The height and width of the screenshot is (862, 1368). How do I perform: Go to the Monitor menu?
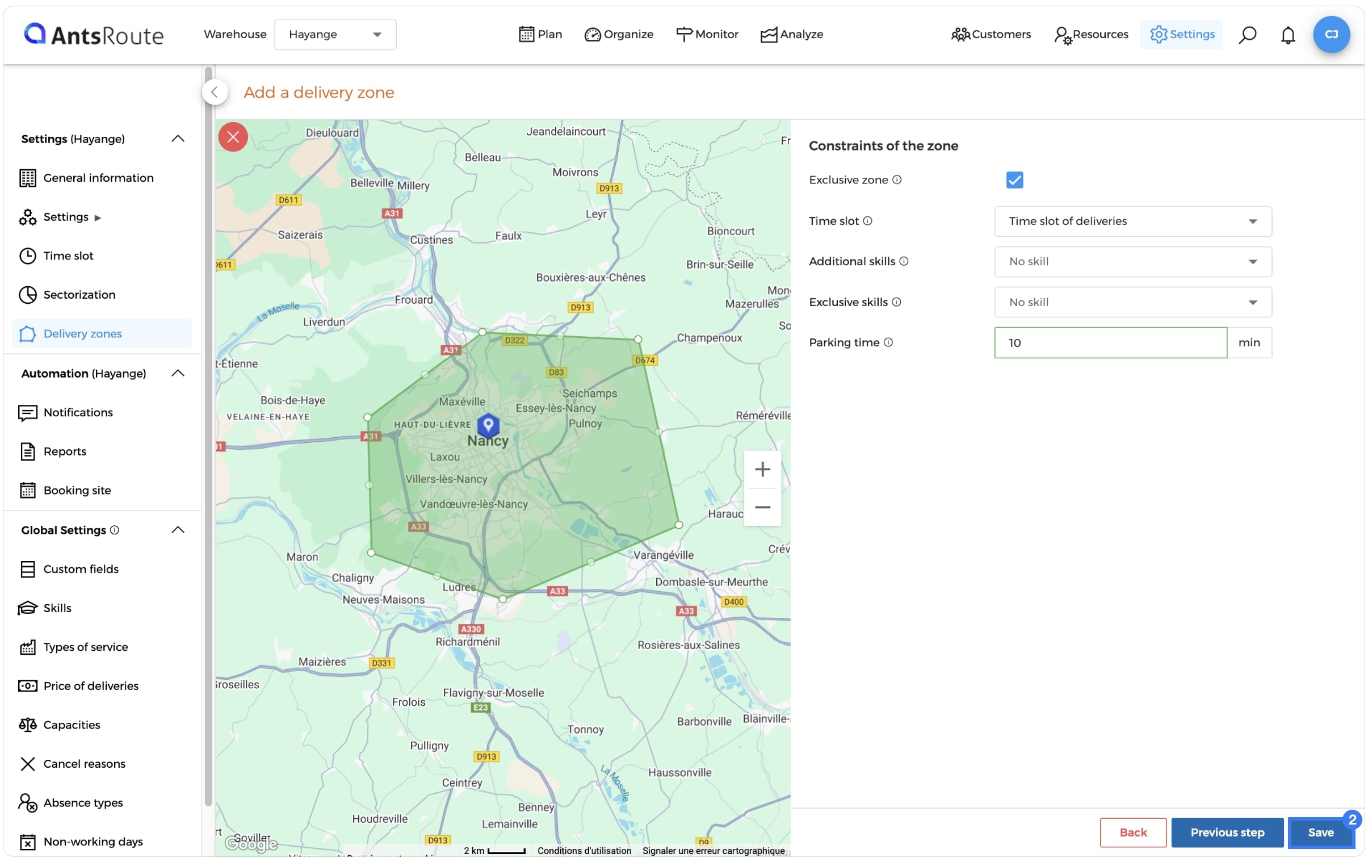point(707,34)
